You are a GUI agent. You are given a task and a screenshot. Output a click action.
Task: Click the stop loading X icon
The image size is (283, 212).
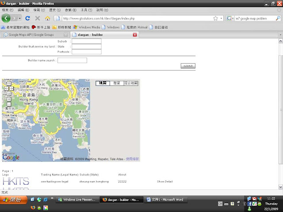(38, 19)
